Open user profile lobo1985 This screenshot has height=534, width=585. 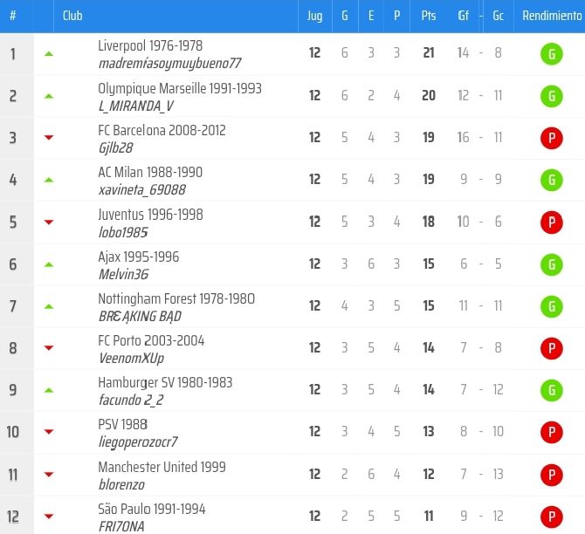click(x=123, y=232)
